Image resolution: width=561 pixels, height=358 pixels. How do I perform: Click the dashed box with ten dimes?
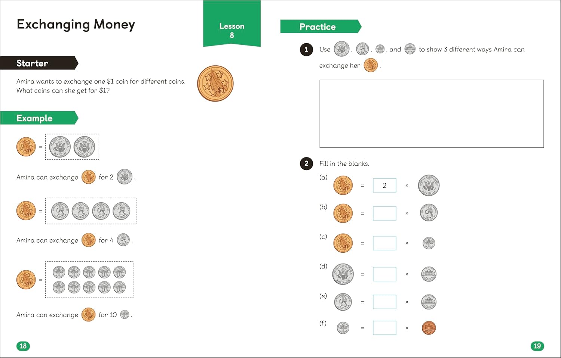pos(89,280)
